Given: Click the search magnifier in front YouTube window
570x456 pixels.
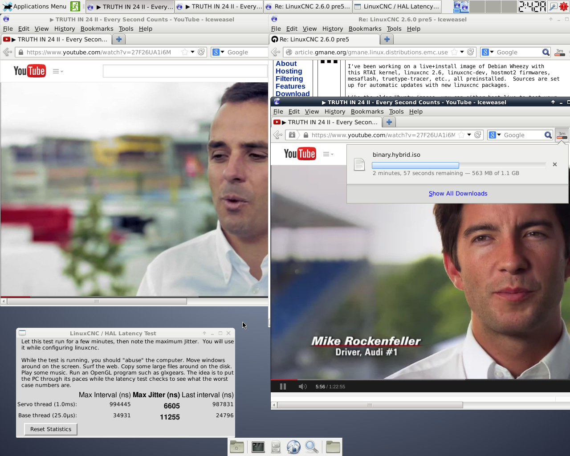Looking at the screenshot, I should tap(548, 135).
